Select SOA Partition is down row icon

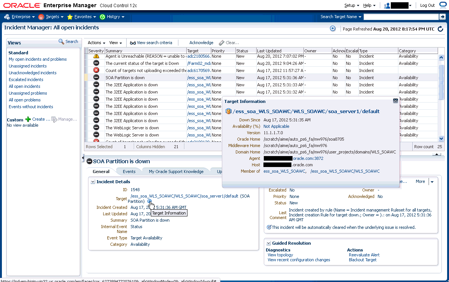[x=96, y=77]
